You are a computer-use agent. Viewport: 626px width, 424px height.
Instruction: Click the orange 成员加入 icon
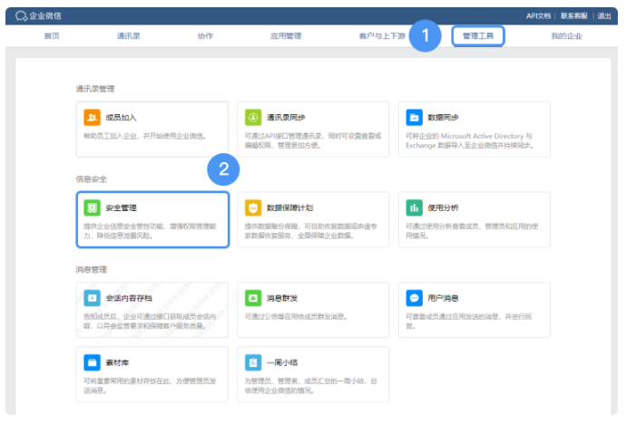(92, 117)
